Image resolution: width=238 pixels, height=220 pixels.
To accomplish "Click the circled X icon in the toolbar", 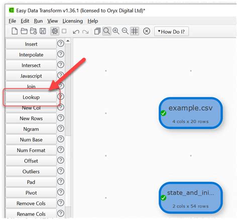I will click(x=147, y=31).
